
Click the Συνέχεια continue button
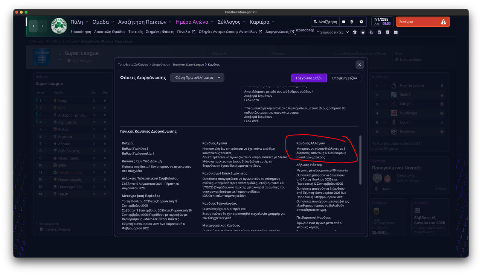click(423, 22)
